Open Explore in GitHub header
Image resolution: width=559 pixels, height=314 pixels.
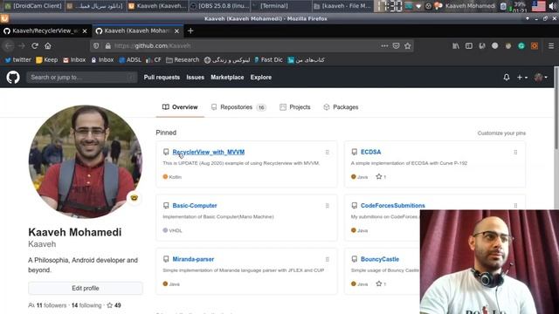[x=260, y=78]
